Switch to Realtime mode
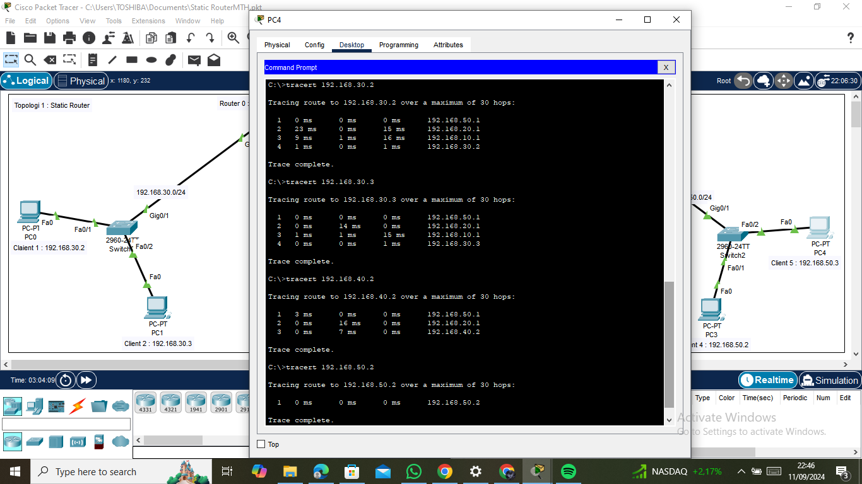The image size is (862, 484). click(x=767, y=380)
